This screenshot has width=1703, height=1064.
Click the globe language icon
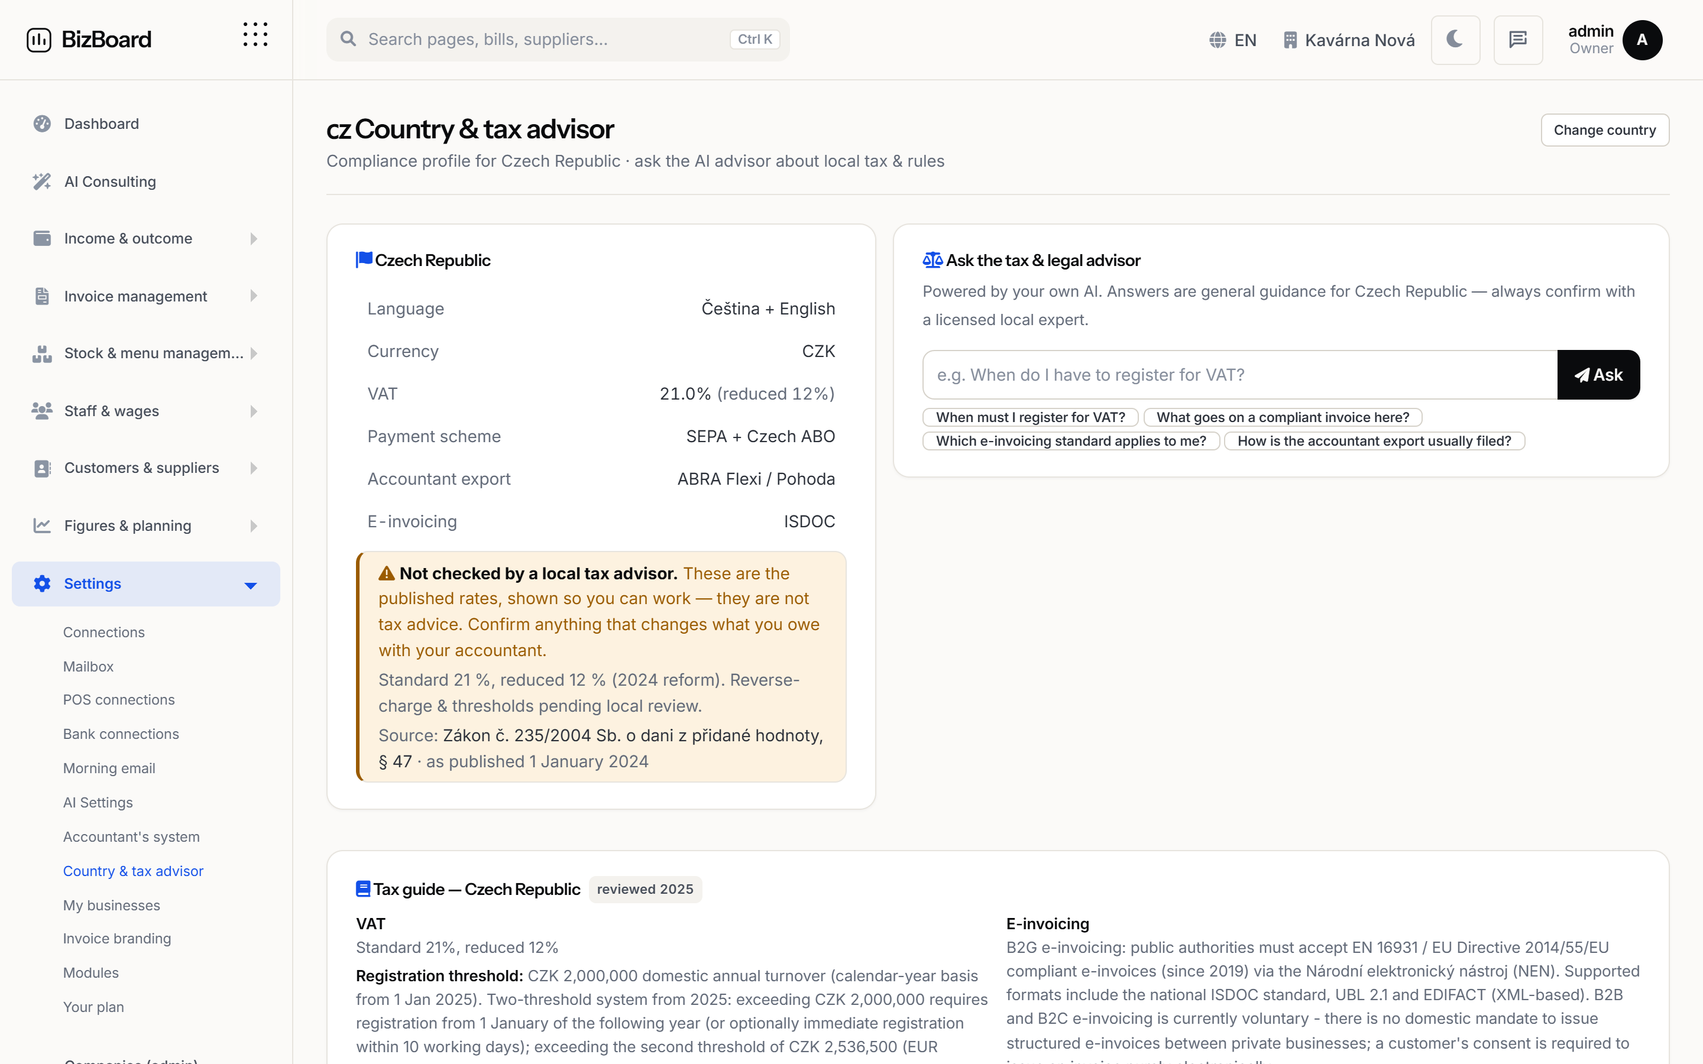click(x=1218, y=40)
